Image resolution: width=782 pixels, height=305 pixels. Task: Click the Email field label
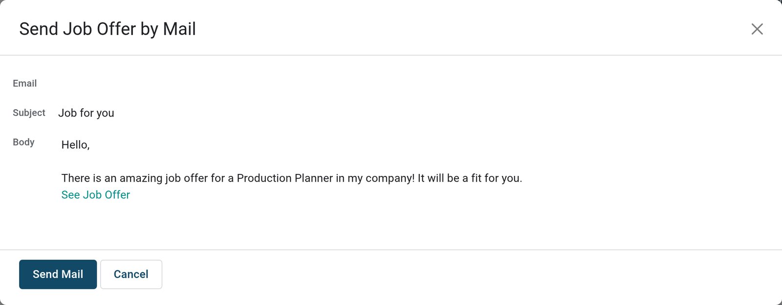[x=25, y=83]
